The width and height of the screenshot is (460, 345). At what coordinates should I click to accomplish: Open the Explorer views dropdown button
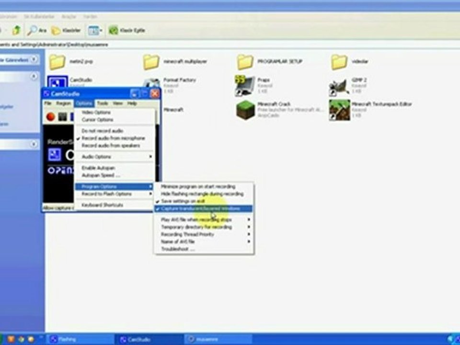point(95,30)
